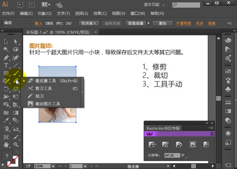Select the Line Segment tool

pos(16,65)
